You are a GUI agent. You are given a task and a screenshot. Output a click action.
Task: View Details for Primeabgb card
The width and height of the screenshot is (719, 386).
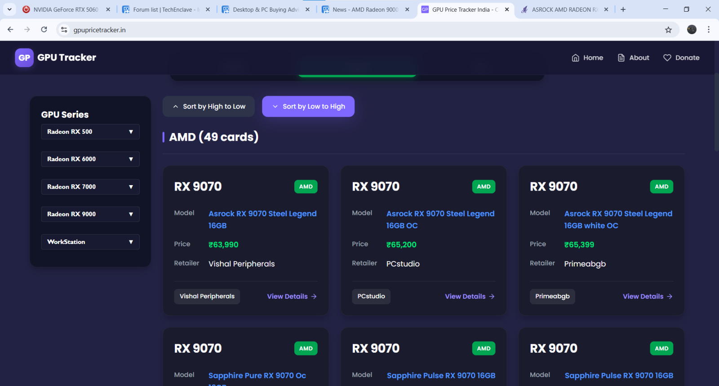point(648,297)
